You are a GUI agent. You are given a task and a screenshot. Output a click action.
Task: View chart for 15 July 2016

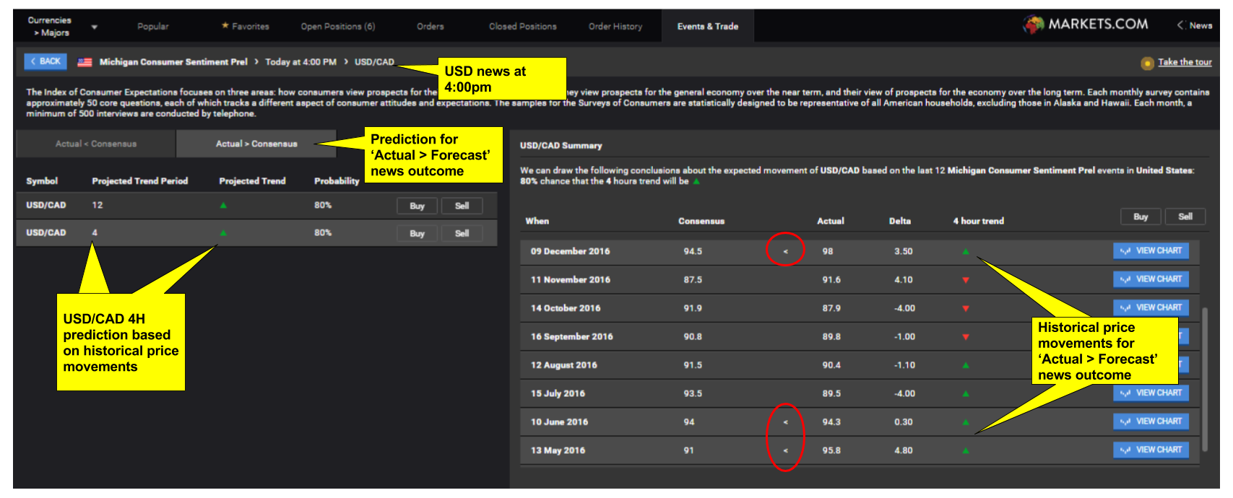tap(1151, 393)
